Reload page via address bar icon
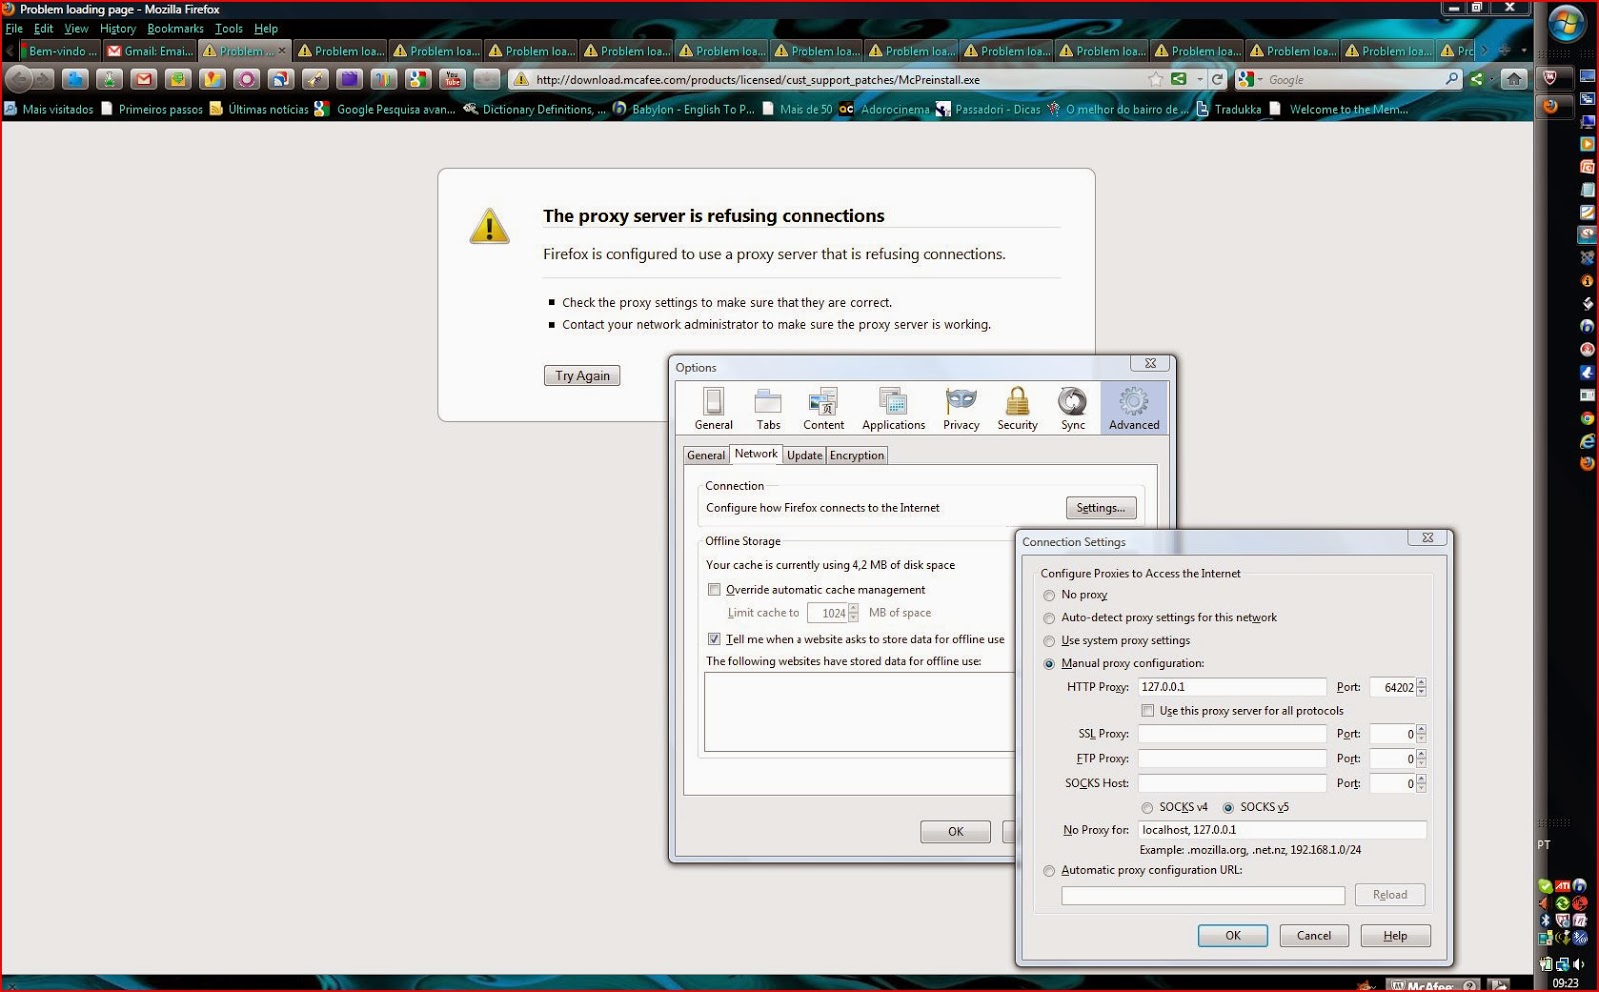1599x992 pixels. [x=1217, y=79]
